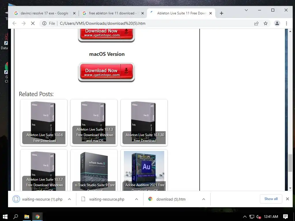Open n-Track Studio Suite 9 post
This screenshot has width=295, height=221.
click(x=94, y=170)
